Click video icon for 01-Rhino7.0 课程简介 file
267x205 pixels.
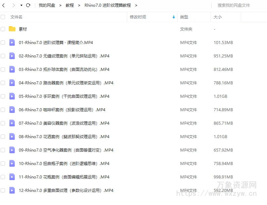pos(12,42)
